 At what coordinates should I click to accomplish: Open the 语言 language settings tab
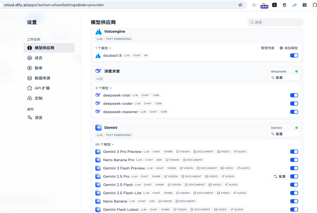[x=38, y=118]
